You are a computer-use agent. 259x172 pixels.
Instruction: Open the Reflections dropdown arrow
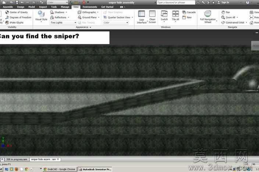click(68, 17)
